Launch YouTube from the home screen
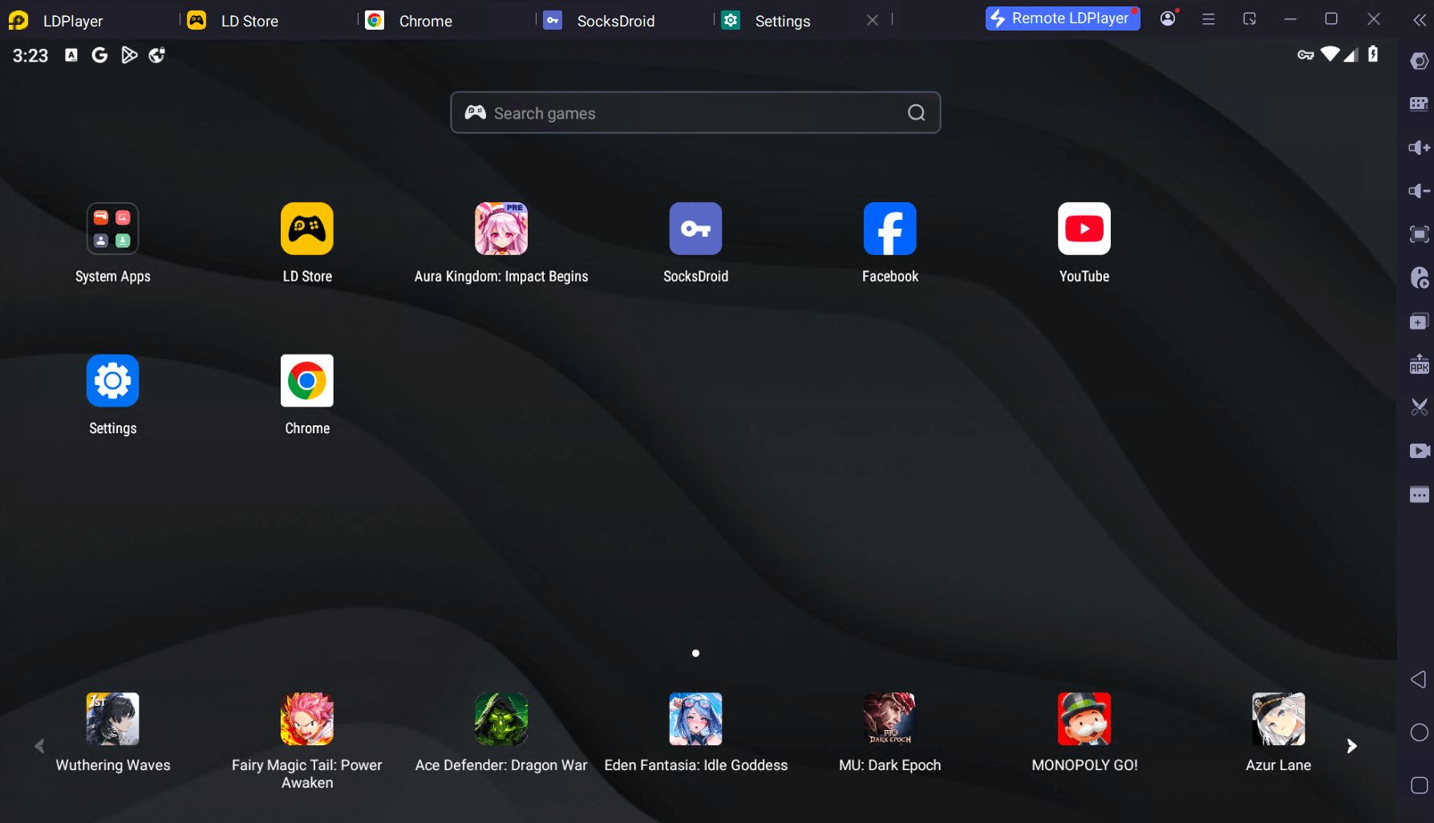The image size is (1434, 823). click(1084, 229)
